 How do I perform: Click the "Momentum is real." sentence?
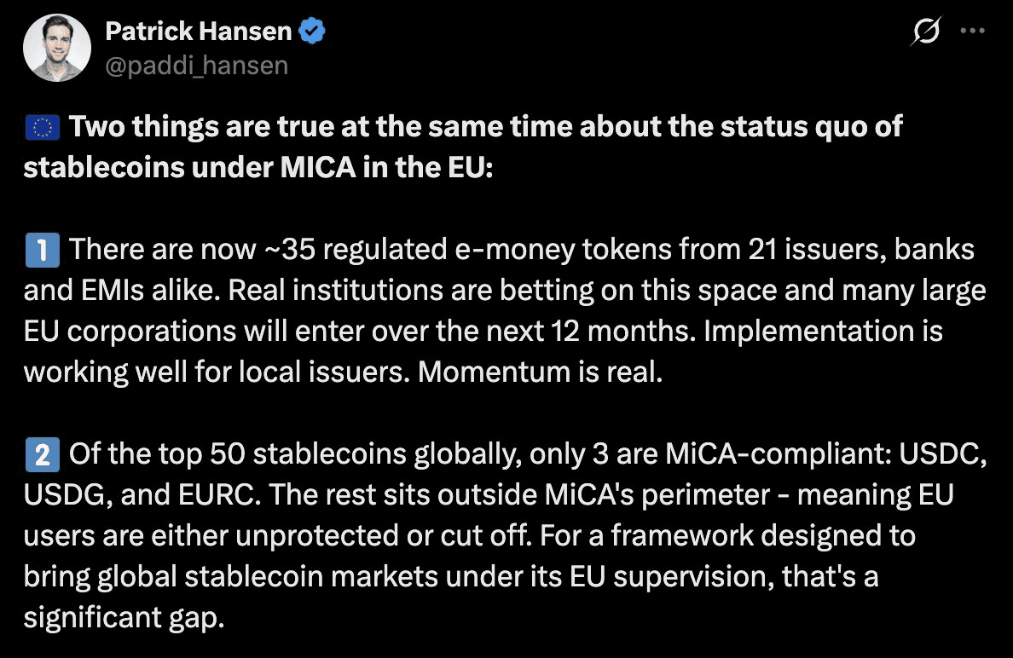pyautogui.click(x=540, y=372)
